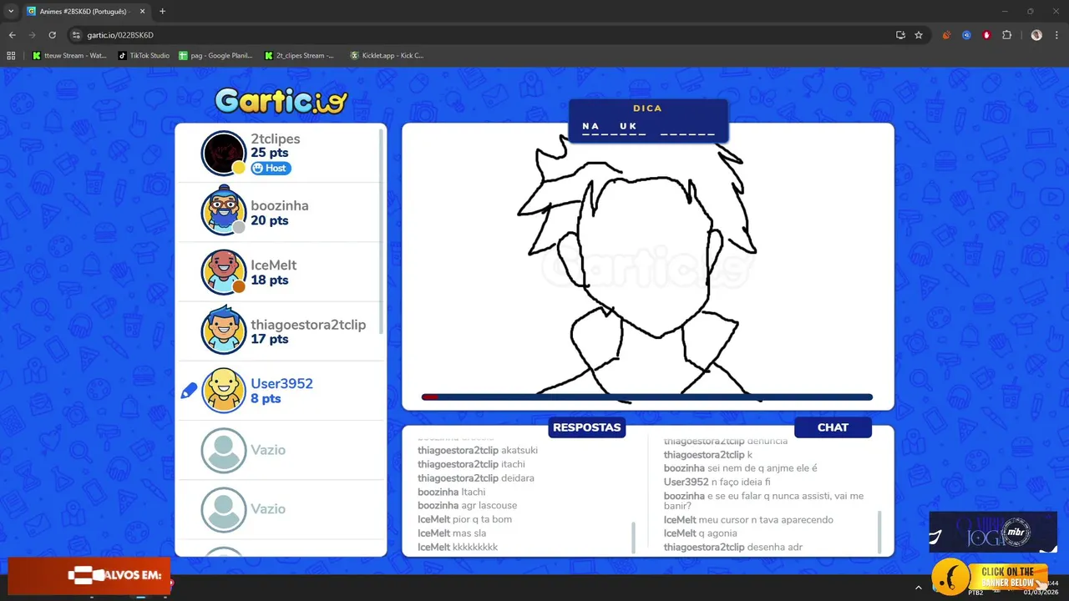Click the first Vazio empty slot
1069x601 pixels.
pyautogui.click(x=281, y=450)
